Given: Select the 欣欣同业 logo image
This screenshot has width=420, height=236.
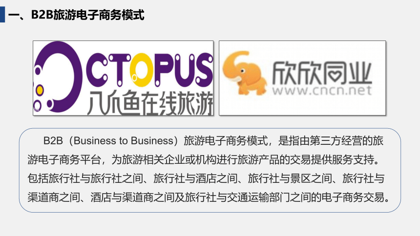Looking at the screenshot, I should (302, 78).
